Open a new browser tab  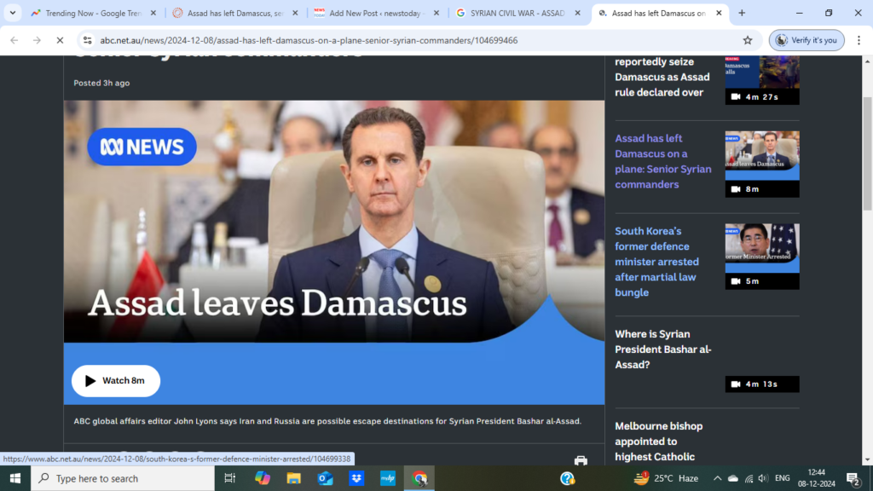[742, 13]
